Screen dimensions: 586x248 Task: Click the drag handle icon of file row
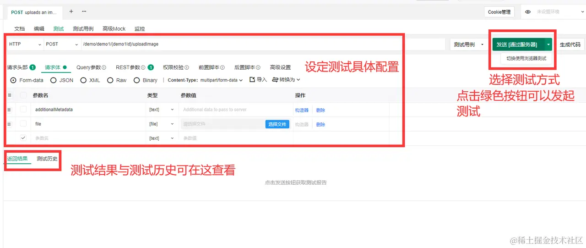coord(9,124)
